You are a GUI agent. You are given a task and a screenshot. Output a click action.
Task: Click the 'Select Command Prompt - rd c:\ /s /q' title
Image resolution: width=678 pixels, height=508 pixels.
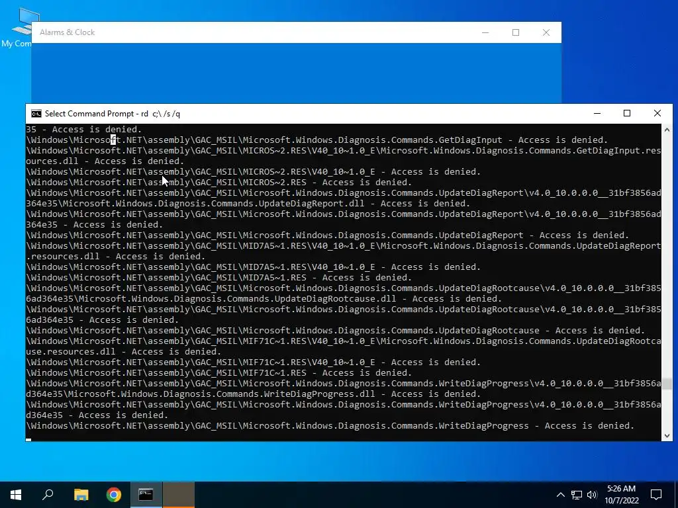113,114
